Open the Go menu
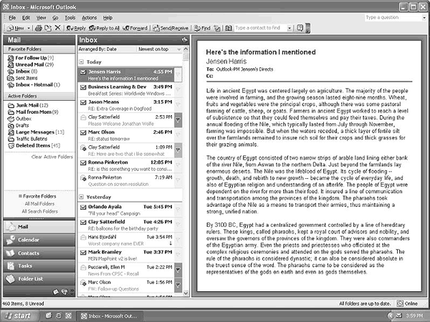 tap(55, 18)
